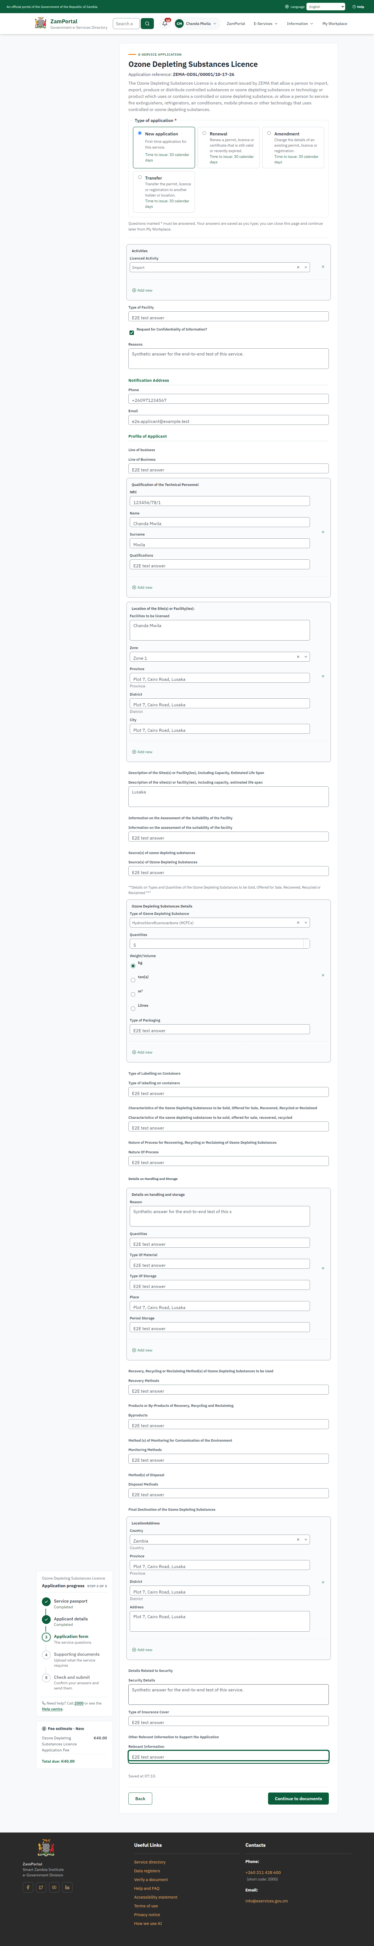
Task: Open the notifications bell
Action: tap(165, 23)
